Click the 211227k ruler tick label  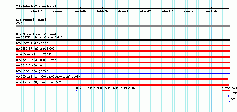point(102,11)
